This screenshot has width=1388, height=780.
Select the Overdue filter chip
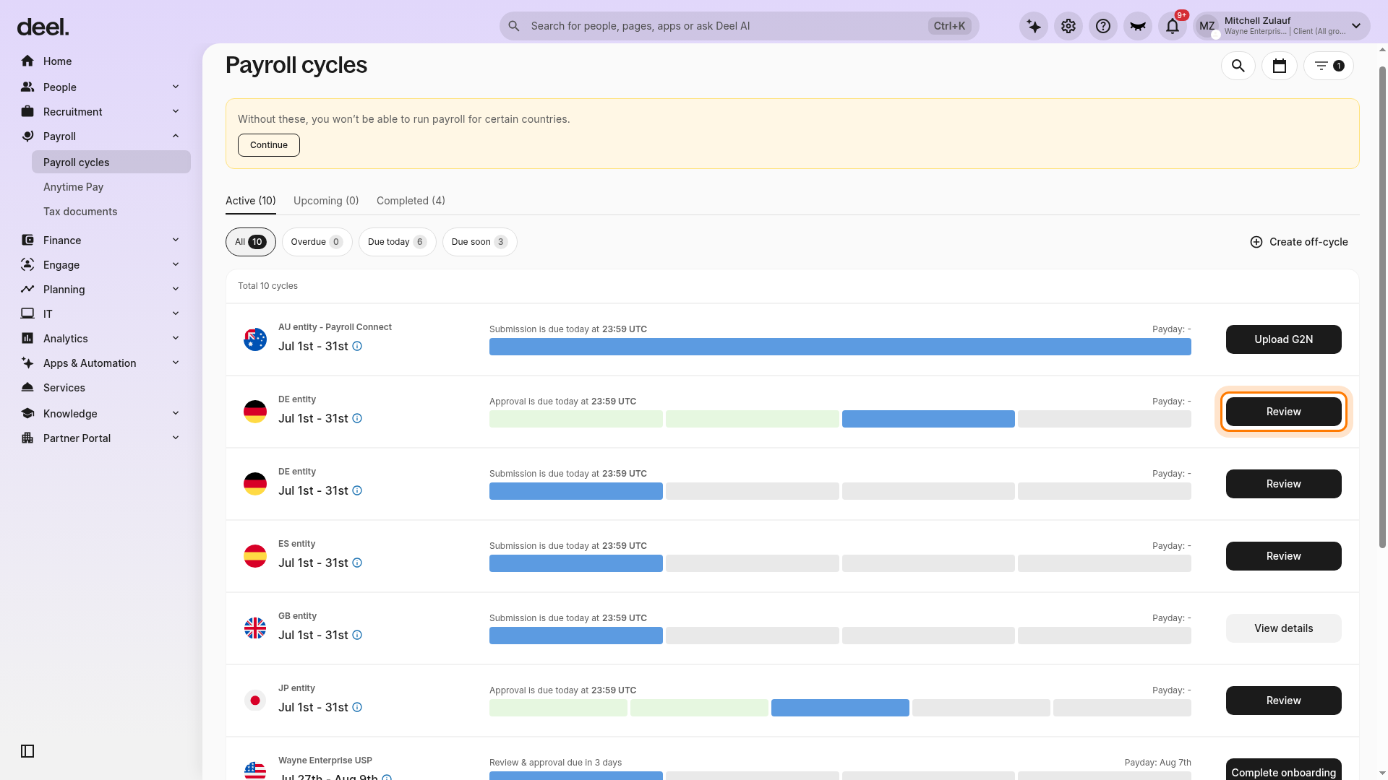(317, 242)
